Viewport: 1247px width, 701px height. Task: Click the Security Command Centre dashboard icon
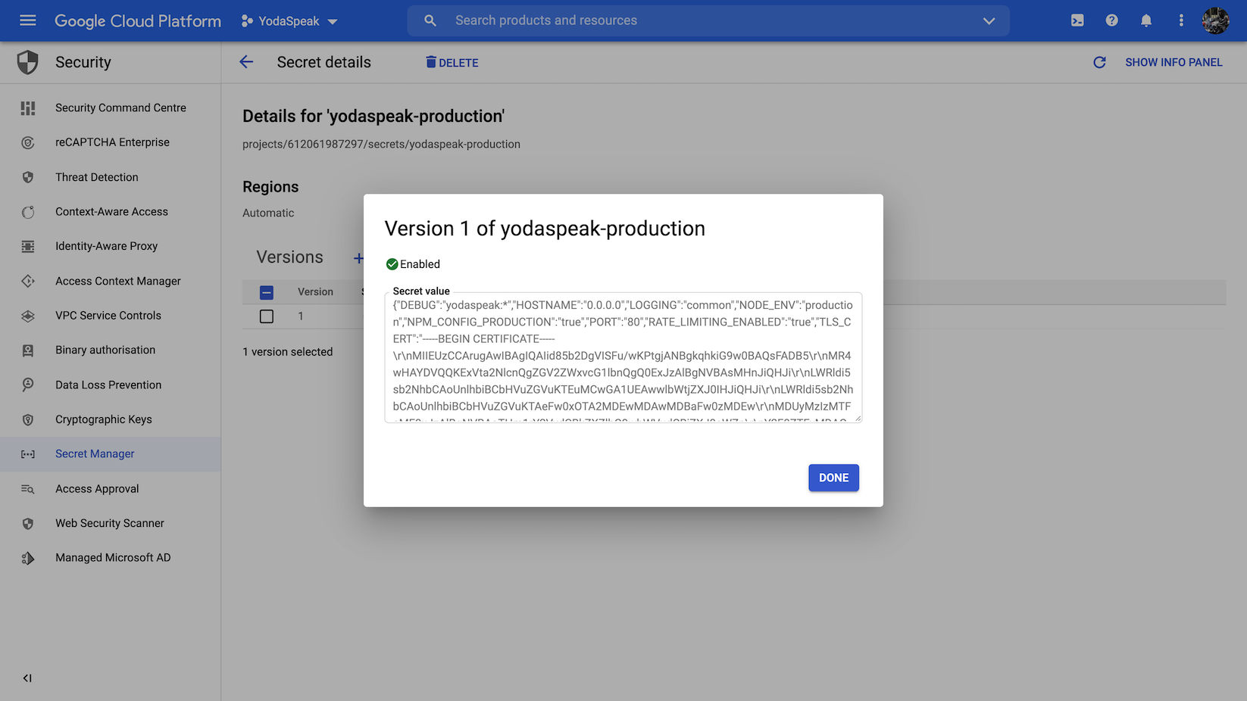coord(28,108)
